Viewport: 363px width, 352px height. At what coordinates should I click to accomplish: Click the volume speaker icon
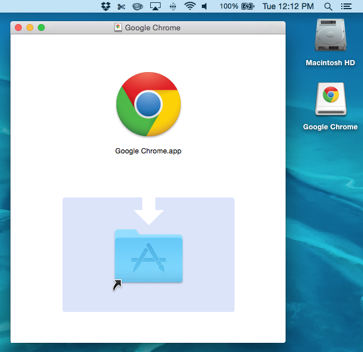(x=205, y=6)
